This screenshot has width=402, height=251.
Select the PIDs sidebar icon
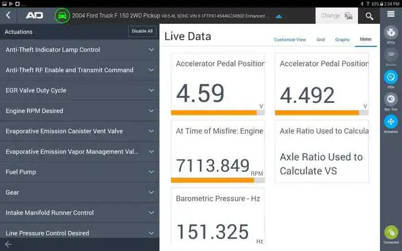391,77
